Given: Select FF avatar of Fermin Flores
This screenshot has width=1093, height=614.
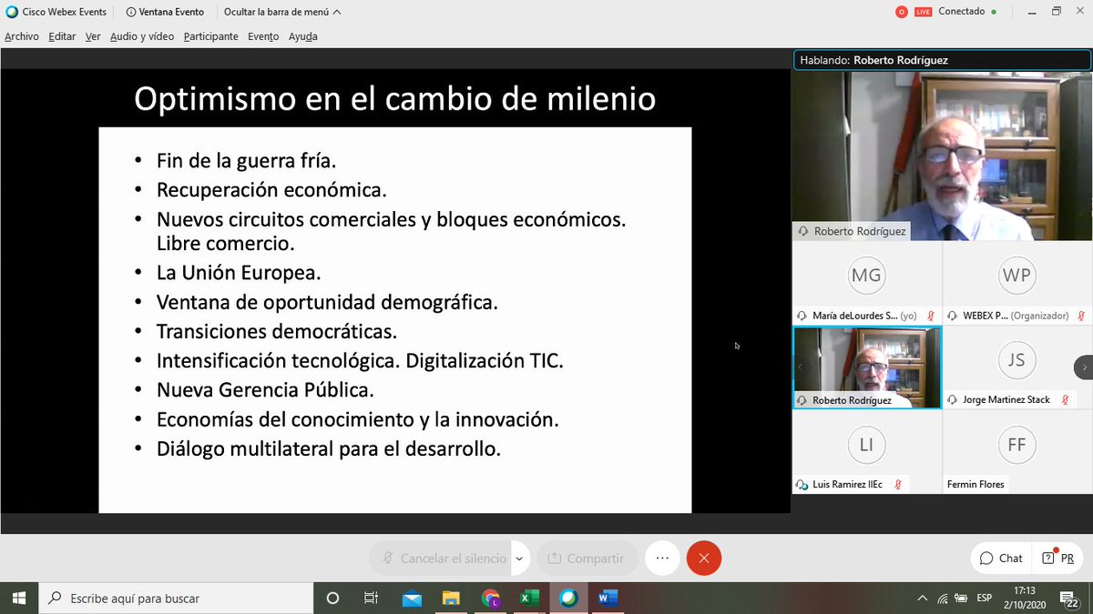Looking at the screenshot, I should click(x=1016, y=444).
